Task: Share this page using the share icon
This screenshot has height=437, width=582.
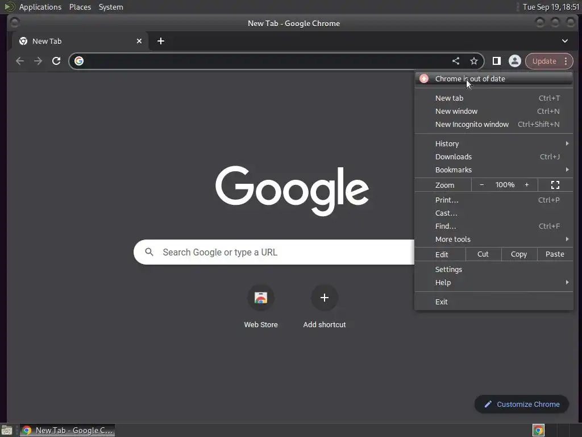Action: tap(456, 61)
